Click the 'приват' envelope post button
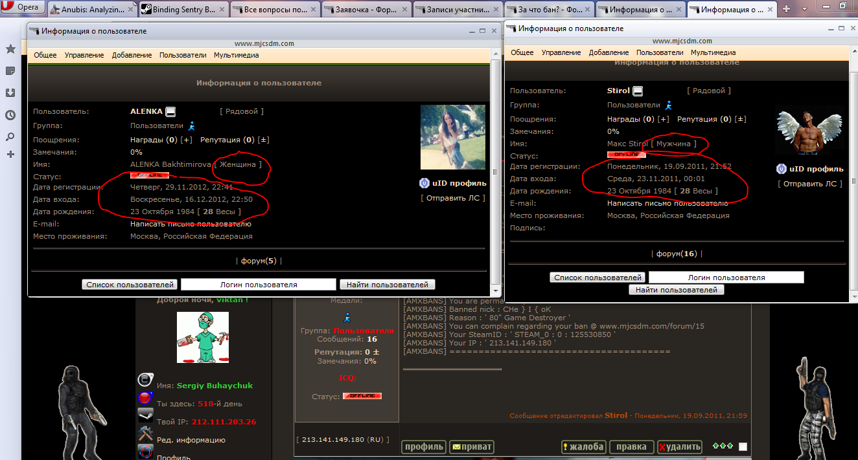This screenshot has width=858, height=460. [471, 446]
